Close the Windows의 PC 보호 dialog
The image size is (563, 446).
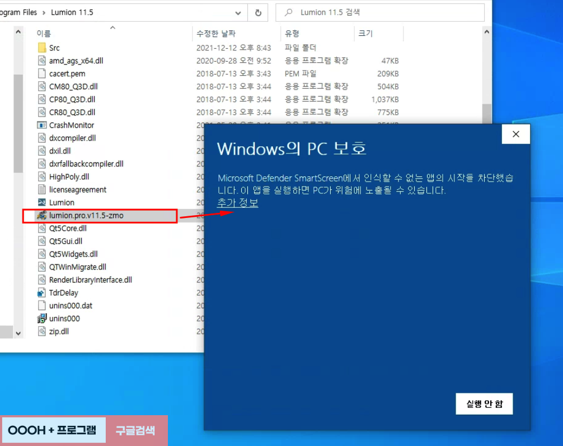coord(515,134)
